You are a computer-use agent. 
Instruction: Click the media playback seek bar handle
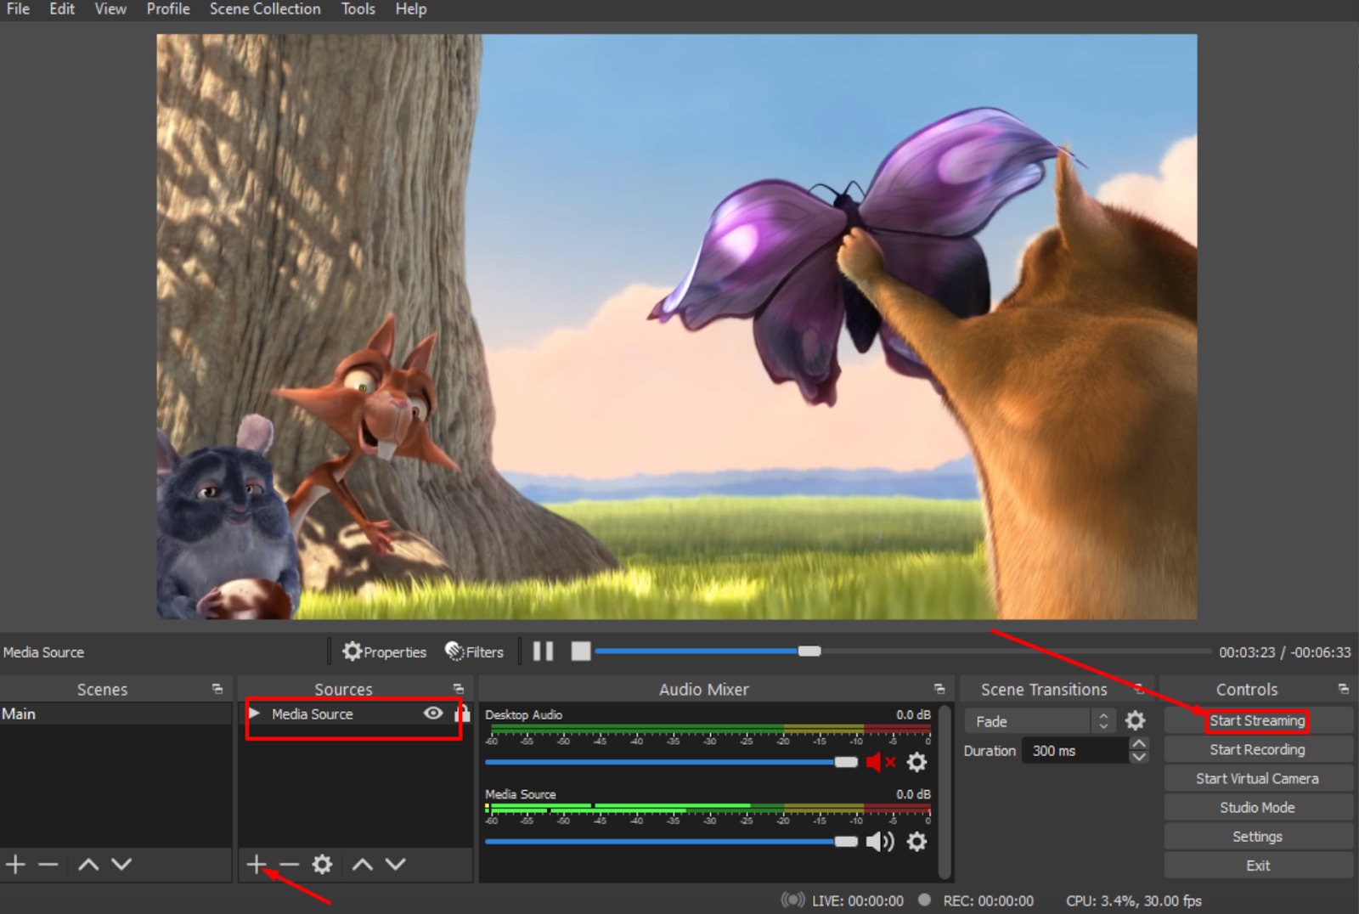click(809, 652)
